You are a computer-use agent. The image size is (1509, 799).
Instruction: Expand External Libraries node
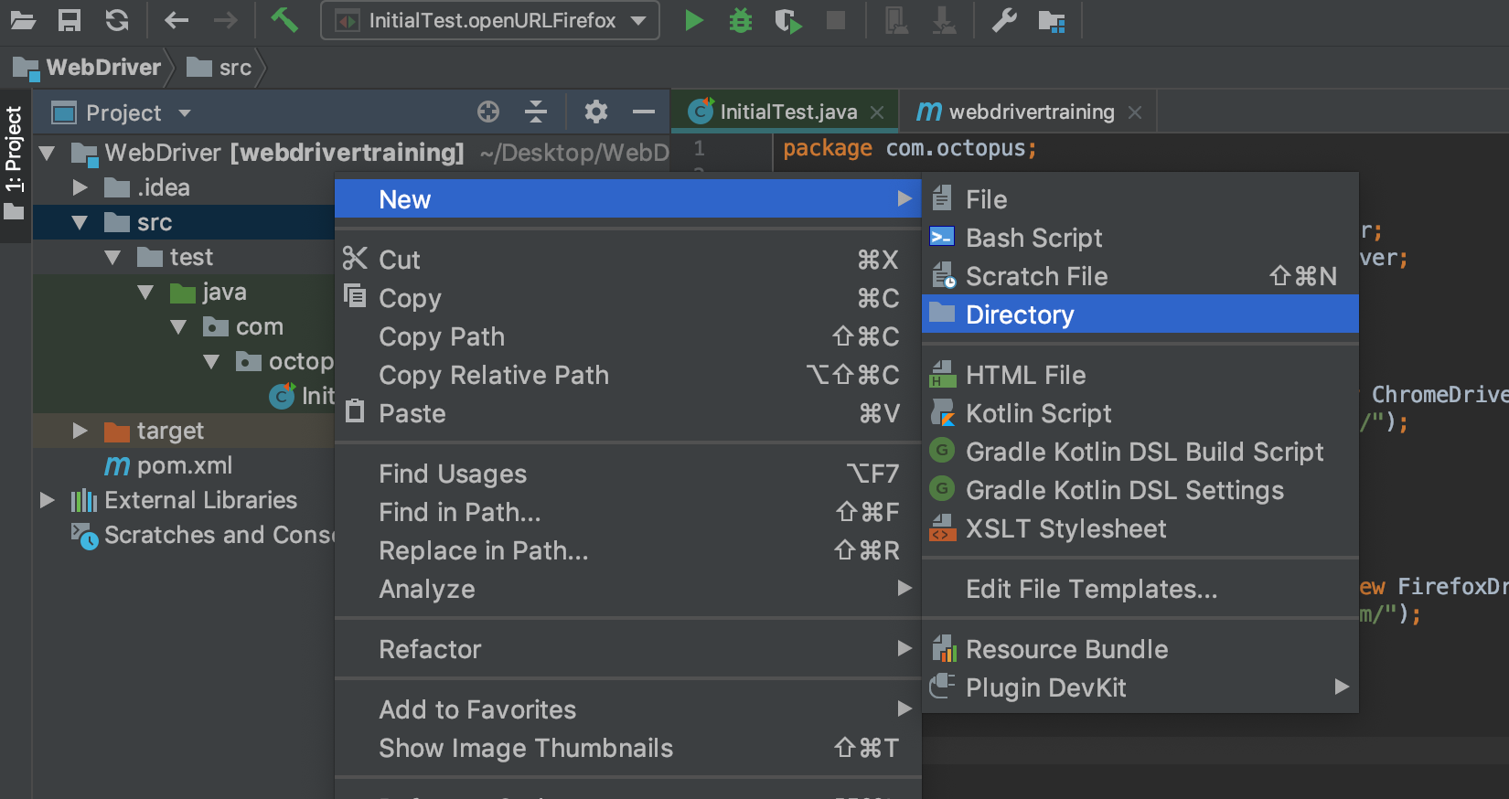[x=48, y=500]
